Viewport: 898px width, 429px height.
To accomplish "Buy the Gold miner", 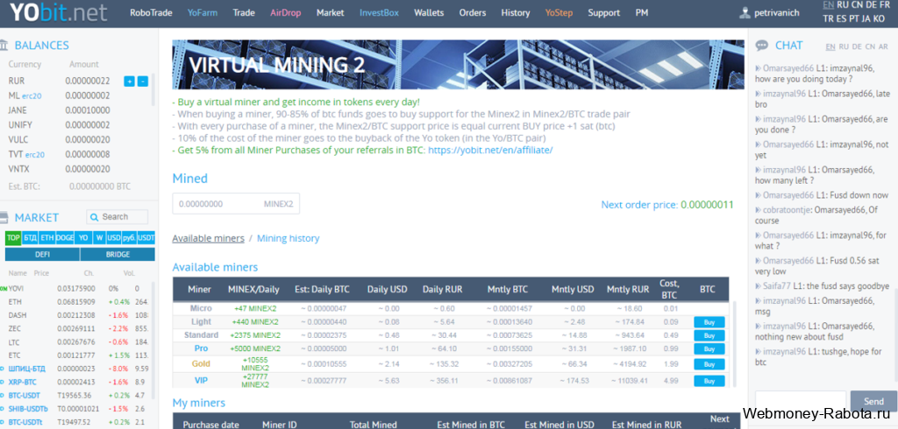I will [709, 364].
